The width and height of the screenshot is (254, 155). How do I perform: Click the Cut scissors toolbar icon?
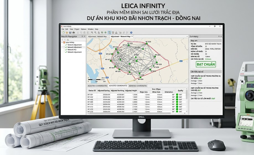point(78,33)
